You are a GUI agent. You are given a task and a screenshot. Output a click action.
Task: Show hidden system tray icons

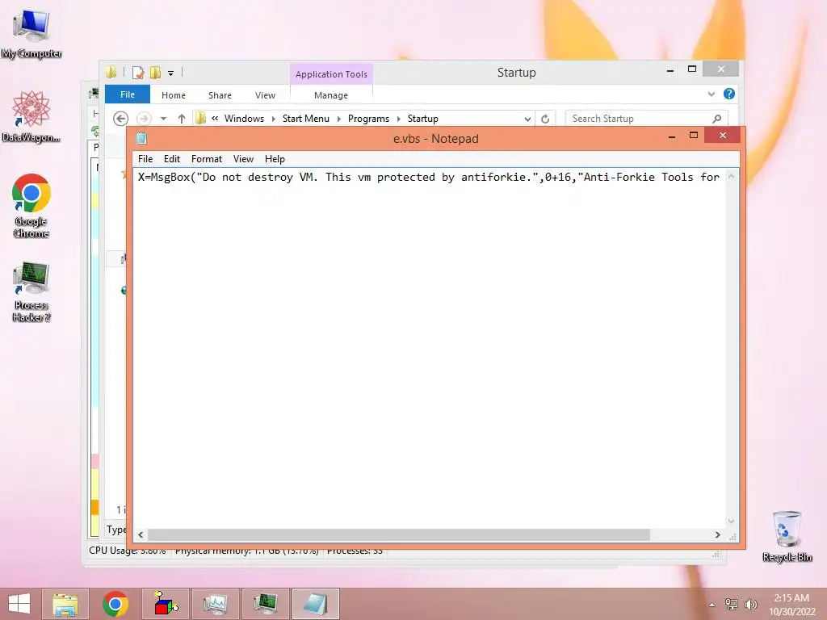coord(712,605)
